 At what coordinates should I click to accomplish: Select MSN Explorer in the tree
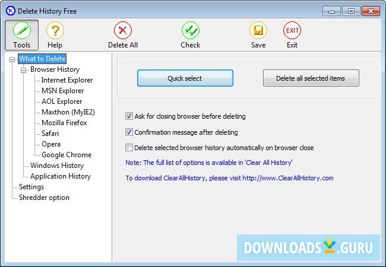pos(63,91)
